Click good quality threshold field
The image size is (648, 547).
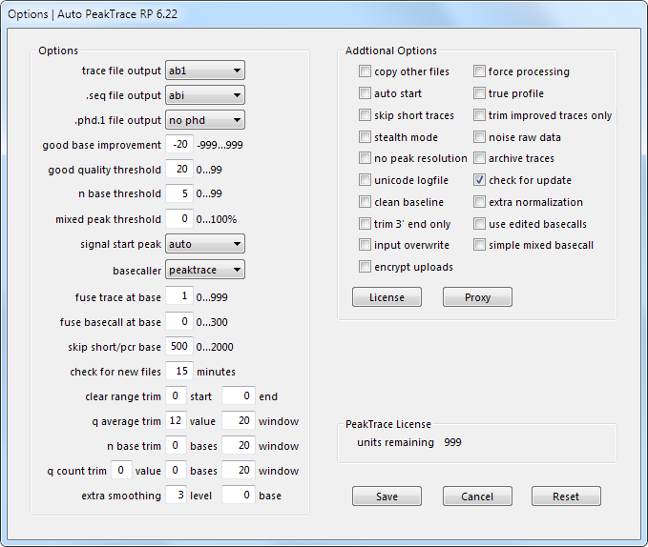[179, 169]
